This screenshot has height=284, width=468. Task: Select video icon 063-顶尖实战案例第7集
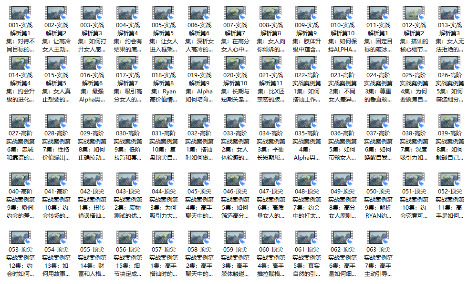(x=378, y=237)
